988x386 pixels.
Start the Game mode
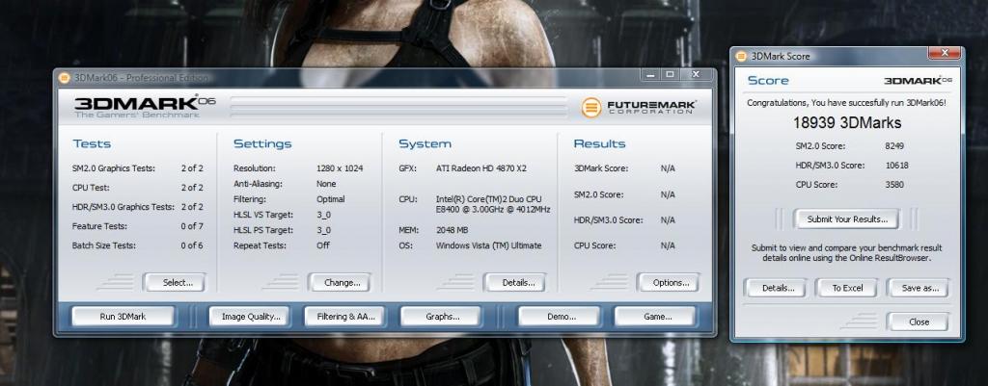pos(655,317)
